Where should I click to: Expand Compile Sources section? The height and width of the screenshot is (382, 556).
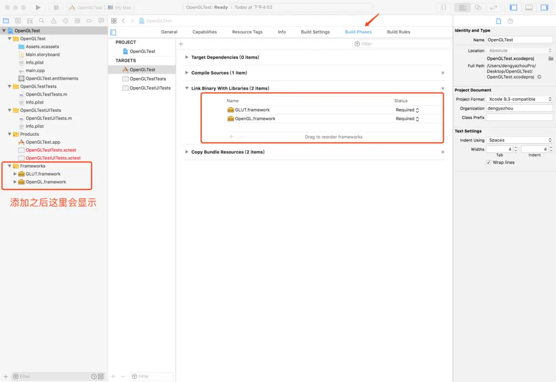point(186,72)
